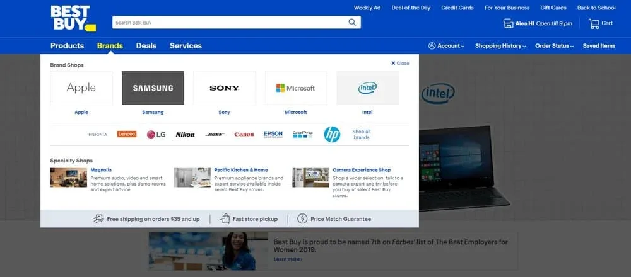Click the GoPro brand logo
Viewport: 631px width, 277px height.
pyautogui.click(x=303, y=135)
